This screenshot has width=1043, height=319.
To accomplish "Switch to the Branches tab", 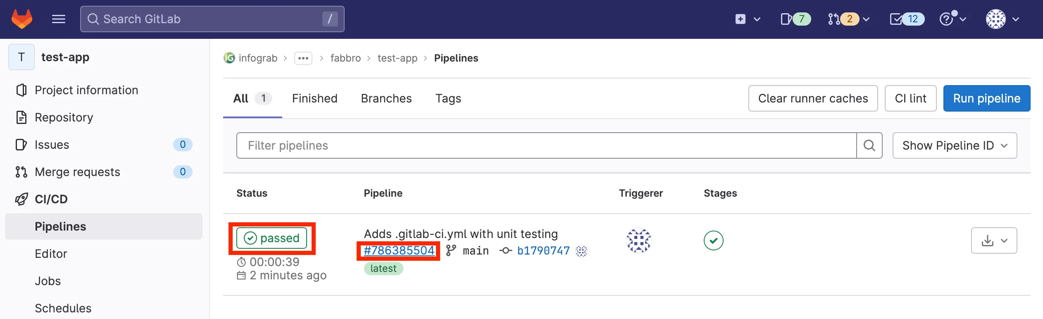I will 386,98.
